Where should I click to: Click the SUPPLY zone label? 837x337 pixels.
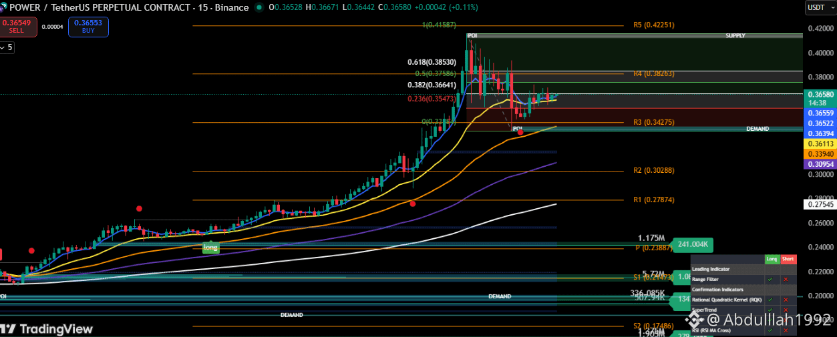(735, 35)
